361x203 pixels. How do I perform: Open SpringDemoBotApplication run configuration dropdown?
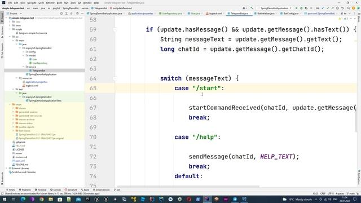click(275, 8)
